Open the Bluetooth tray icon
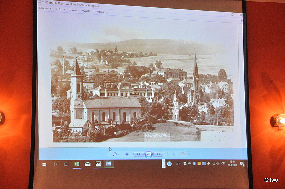The height and width of the screenshot is (189, 285). coord(194,164)
